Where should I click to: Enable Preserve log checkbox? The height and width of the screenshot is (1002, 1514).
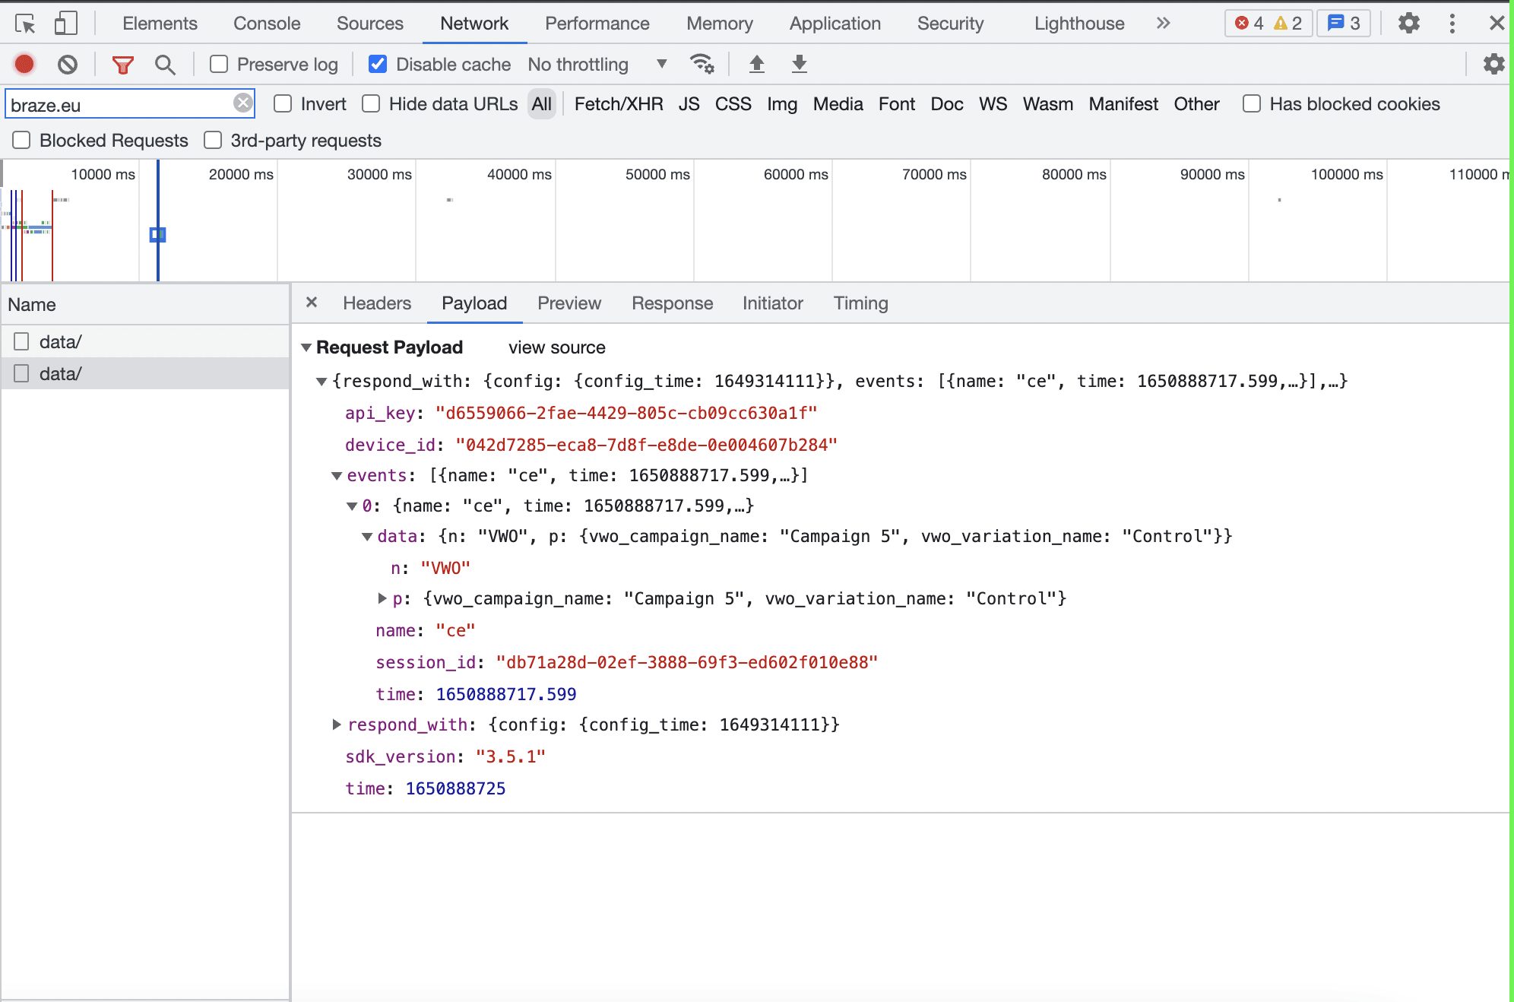point(219,65)
